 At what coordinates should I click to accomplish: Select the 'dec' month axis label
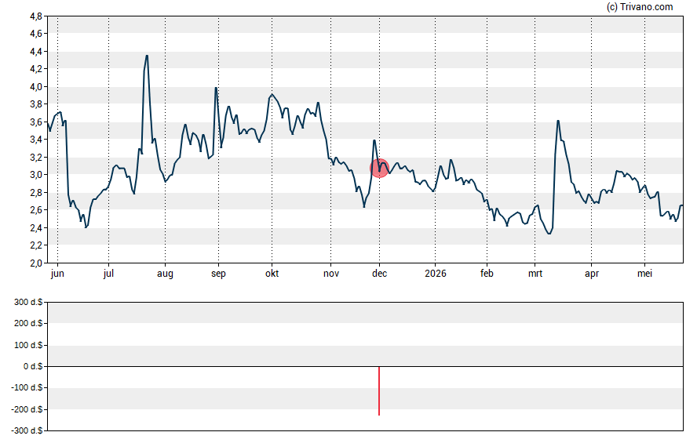379,274
